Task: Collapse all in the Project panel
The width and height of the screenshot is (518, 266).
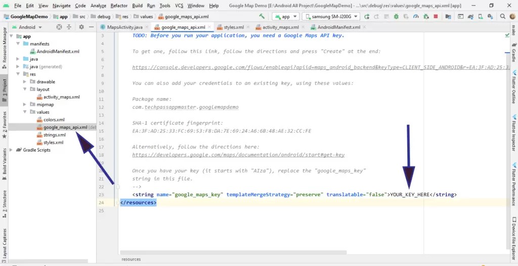Action: click(x=69, y=27)
